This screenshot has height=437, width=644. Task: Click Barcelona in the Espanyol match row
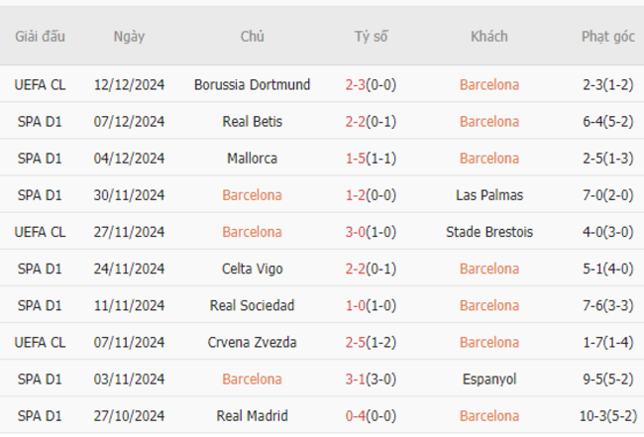click(253, 380)
